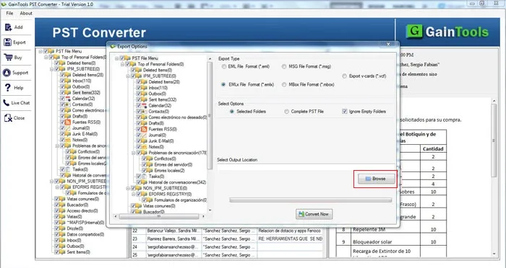The width and height of the screenshot is (506, 268).
Task: Select Acceso directo(0) in main tree
Action: click(x=82, y=211)
